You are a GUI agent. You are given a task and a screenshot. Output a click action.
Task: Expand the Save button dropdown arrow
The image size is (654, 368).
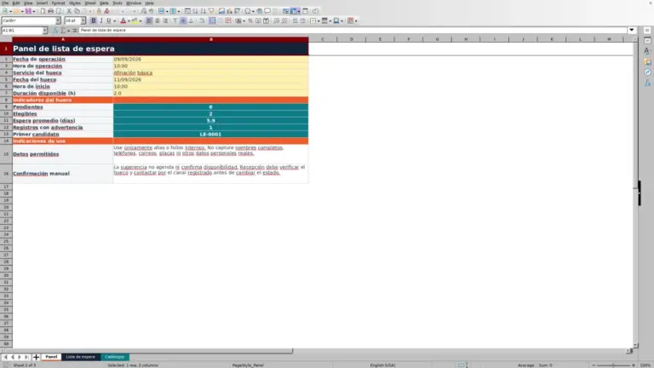[x=34, y=11]
